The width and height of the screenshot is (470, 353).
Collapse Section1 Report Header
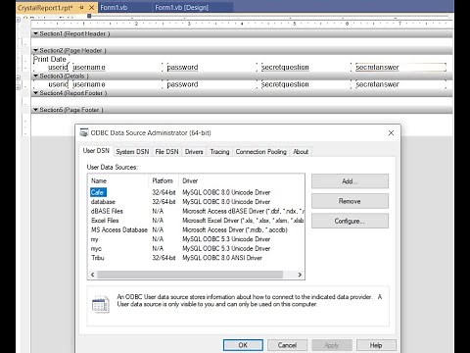click(36, 33)
